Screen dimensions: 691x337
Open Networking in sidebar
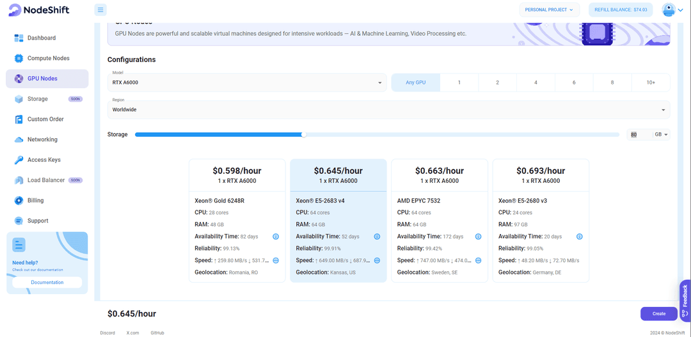[47, 139]
